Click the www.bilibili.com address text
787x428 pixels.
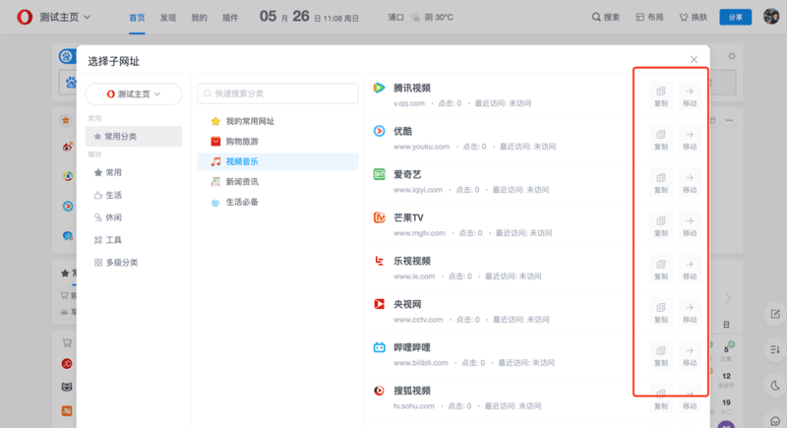421,363
